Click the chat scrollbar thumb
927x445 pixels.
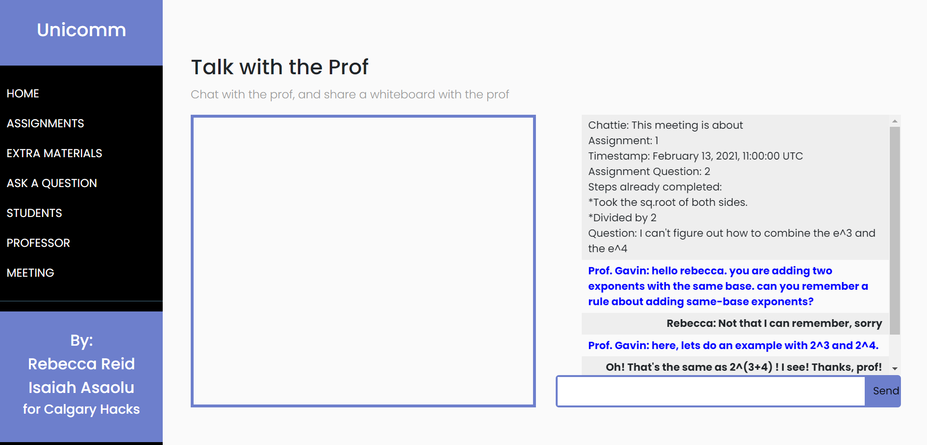coord(895,230)
